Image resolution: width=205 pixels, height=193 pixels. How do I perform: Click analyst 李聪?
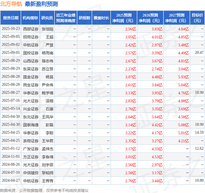point(49,133)
